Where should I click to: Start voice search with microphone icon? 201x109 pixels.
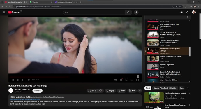coord(136,12)
